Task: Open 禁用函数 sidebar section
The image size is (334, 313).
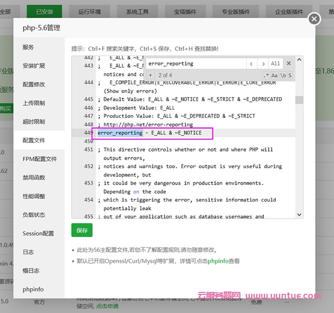Action: point(34,177)
